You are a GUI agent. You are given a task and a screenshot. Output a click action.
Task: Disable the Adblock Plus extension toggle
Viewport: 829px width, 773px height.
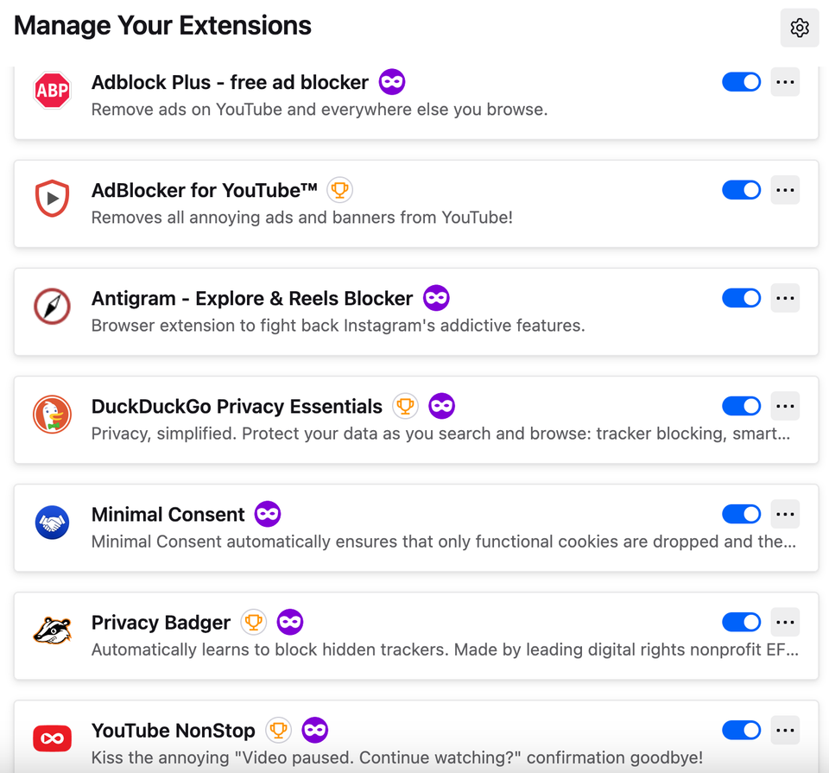741,81
